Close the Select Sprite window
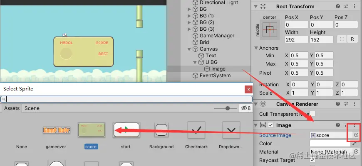 click(248, 89)
